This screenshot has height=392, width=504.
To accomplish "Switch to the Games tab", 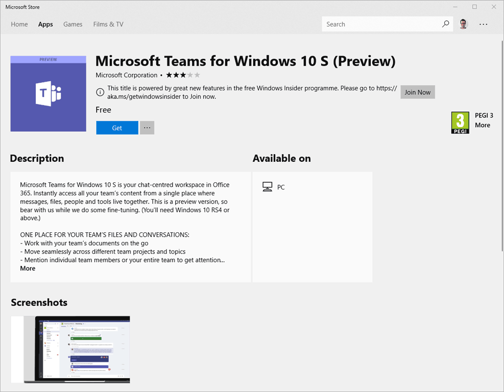I will [x=73, y=24].
